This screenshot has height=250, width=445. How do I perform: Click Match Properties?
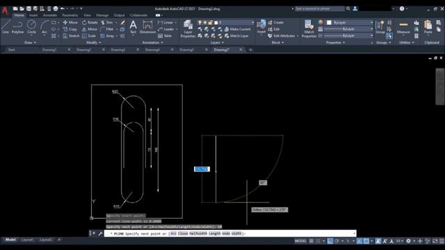tap(309, 29)
